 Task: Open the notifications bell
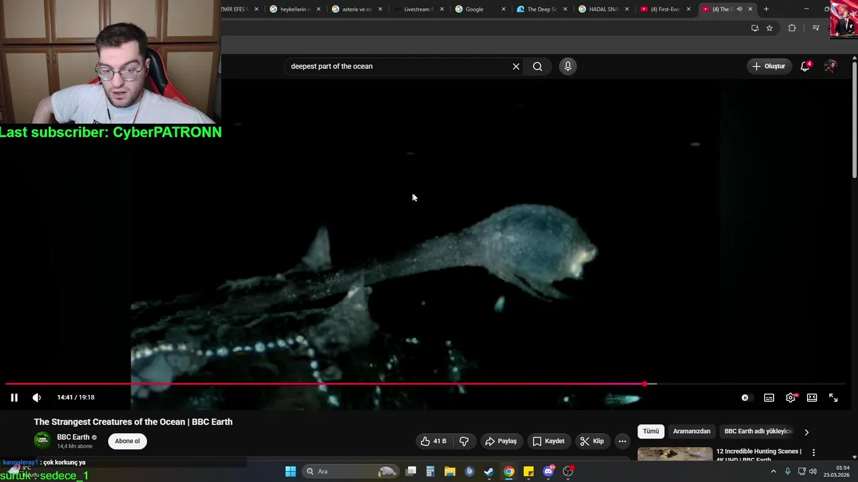pyautogui.click(x=805, y=66)
